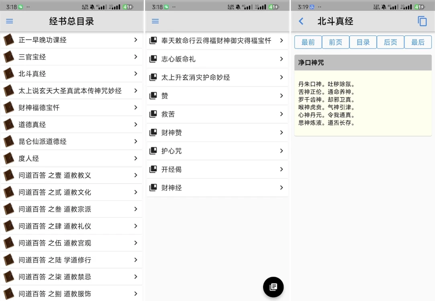
Task: Go back using the blue back arrow
Action: tap(301, 21)
